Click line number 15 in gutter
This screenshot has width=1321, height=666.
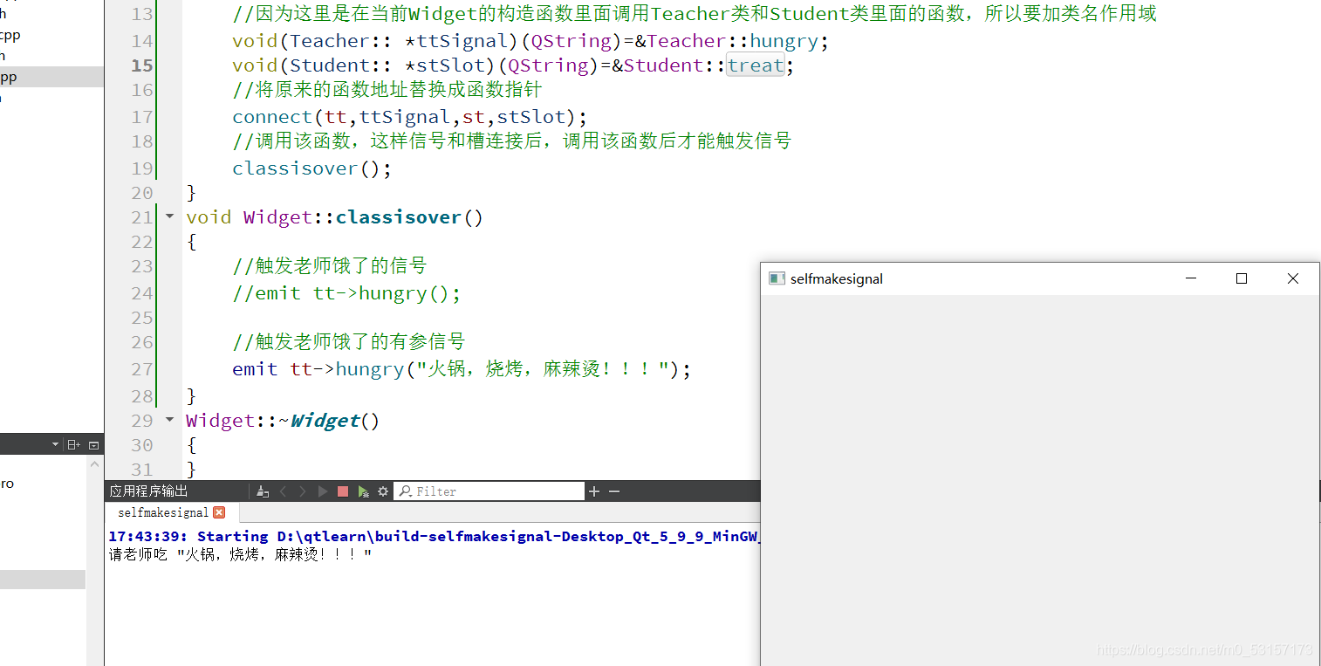[141, 65]
